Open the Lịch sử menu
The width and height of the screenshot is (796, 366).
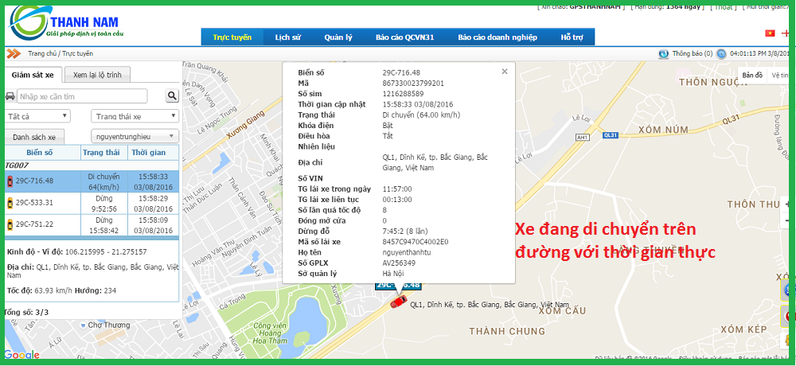coord(288,37)
